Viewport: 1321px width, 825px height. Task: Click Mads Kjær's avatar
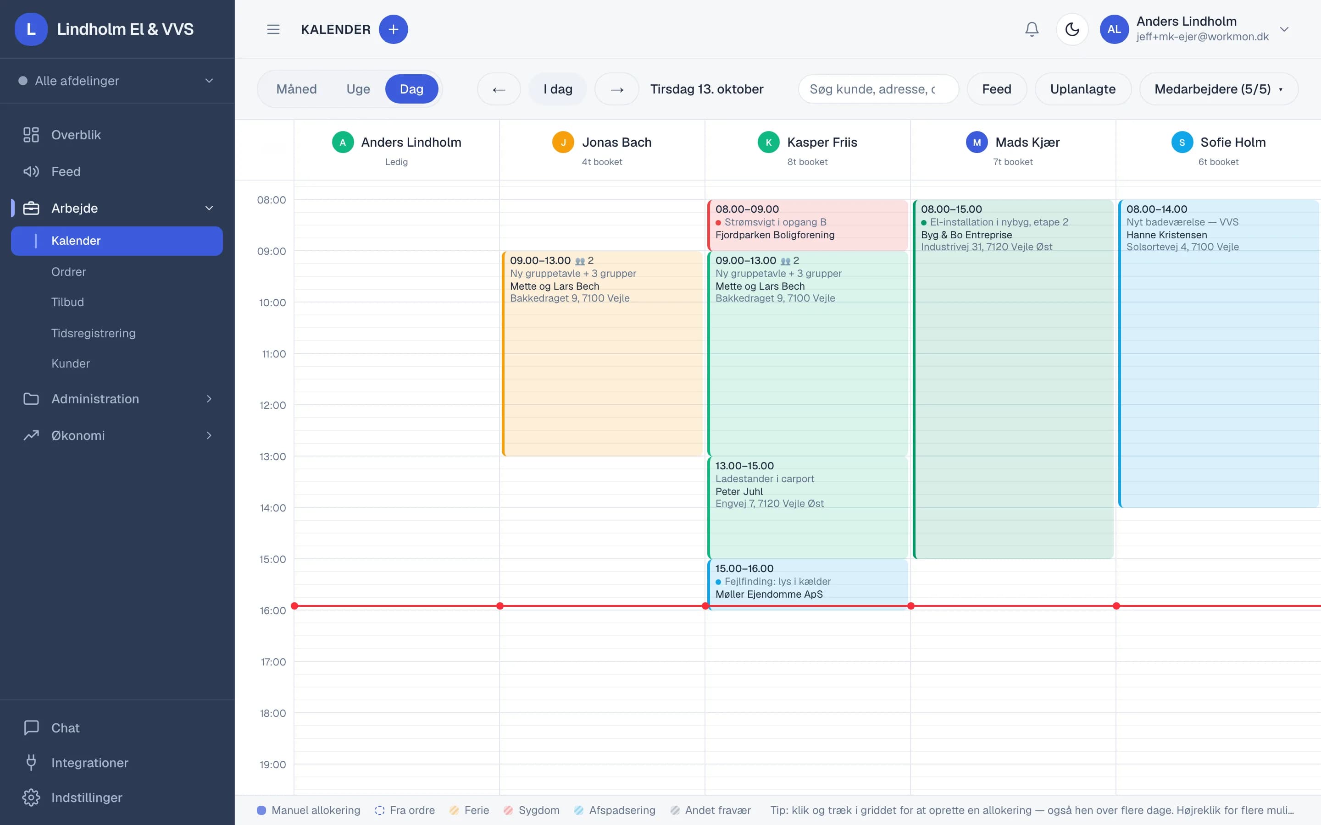[x=977, y=143]
